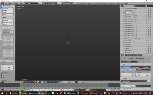Enable the Y constraint axis checkbox
Image resolution: width=153 pixels, height=95 pixels.
(2, 76)
